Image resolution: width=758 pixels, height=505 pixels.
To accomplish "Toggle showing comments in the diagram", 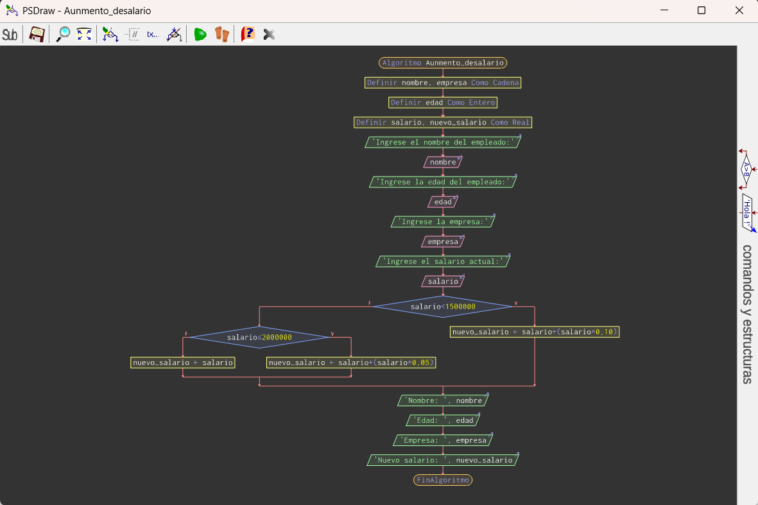I will coord(132,35).
